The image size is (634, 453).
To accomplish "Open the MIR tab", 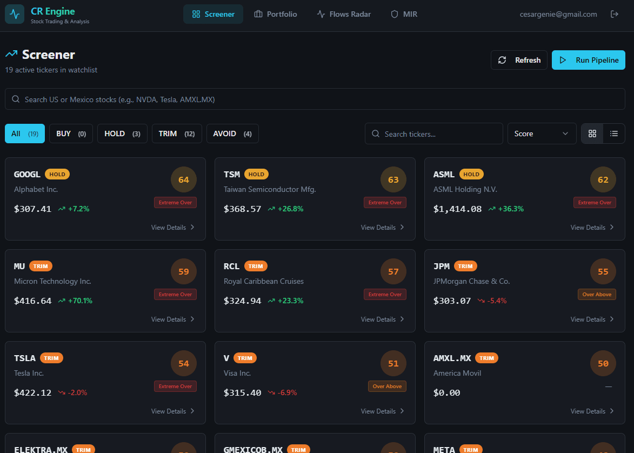I will [404, 14].
